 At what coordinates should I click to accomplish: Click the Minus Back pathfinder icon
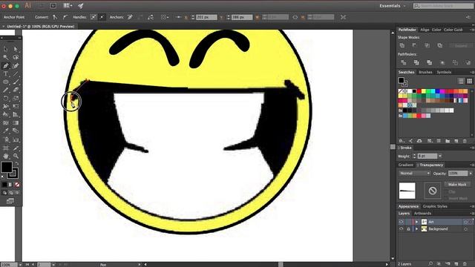pos(468,62)
